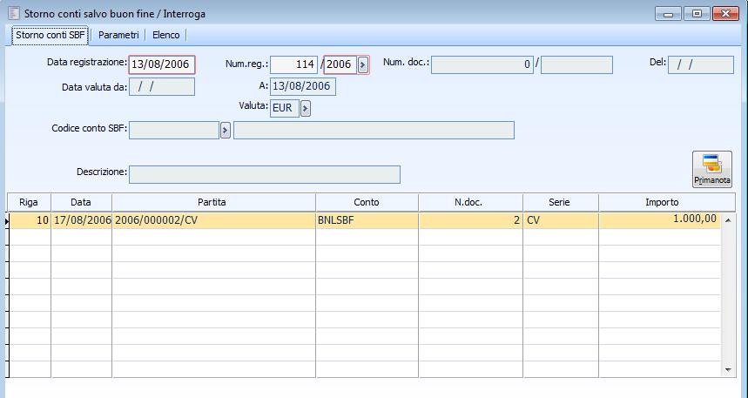Click the SBF account description field
The width and height of the screenshot is (748, 398).
click(374, 130)
